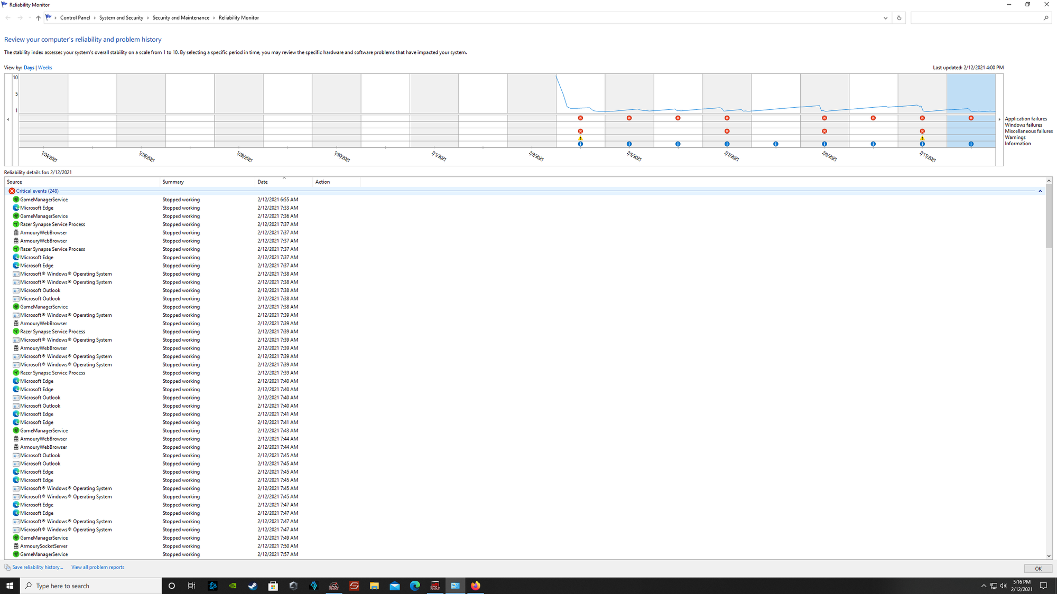Open the notification center icon
This screenshot has height=594, width=1057.
point(1043,586)
